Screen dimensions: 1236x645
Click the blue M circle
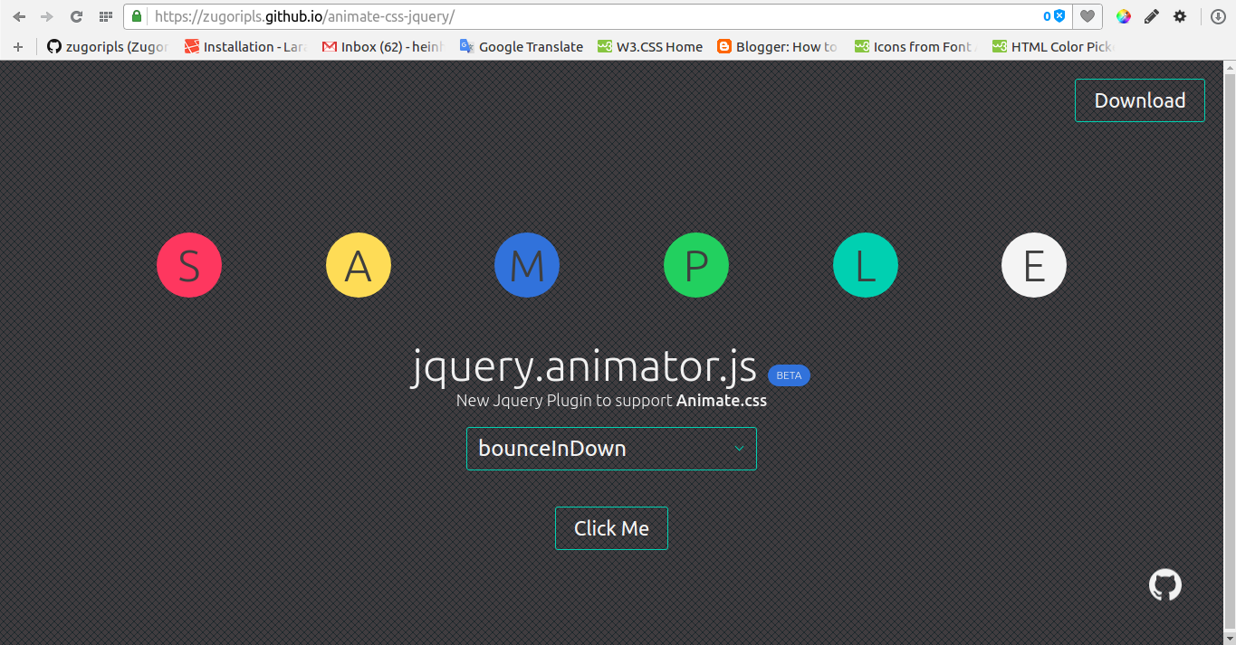click(x=527, y=265)
